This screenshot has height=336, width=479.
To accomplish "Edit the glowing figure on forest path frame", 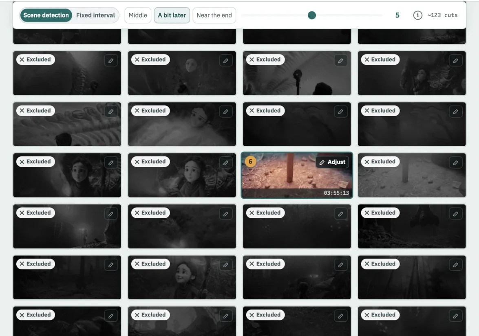I will click(x=111, y=214).
